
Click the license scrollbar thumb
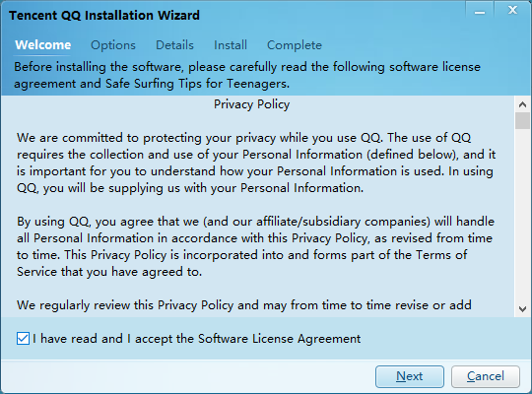522,121
